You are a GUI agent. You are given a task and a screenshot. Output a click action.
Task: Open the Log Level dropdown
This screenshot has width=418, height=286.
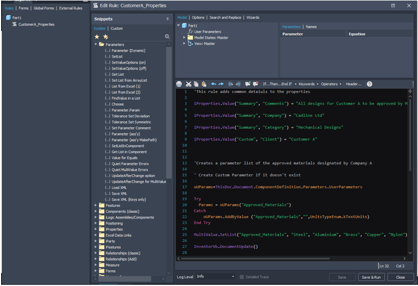point(216,277)
